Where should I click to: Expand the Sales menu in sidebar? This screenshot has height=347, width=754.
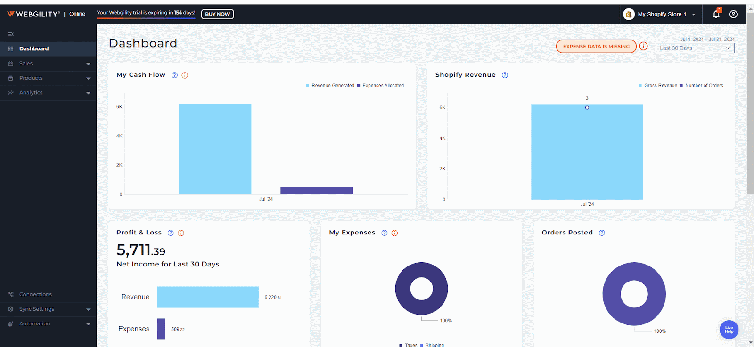48,64
